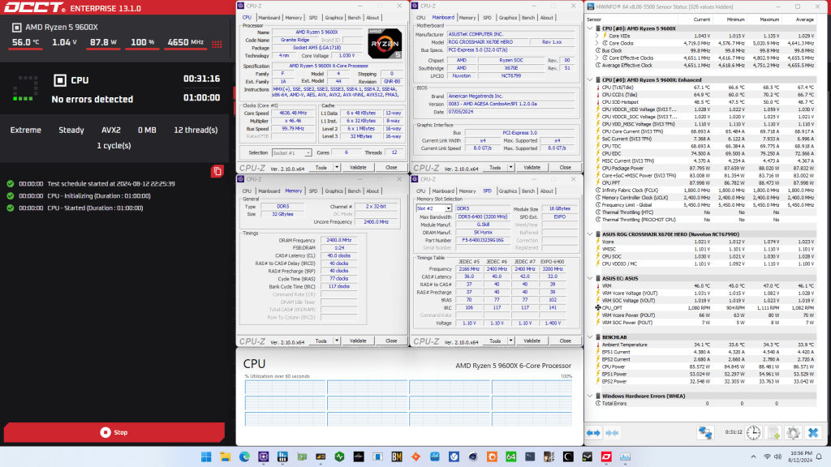Switch to Bench tab in CPU-Z CPU window
The width and height of the screenshot is (831, 467).
tap(354, 18)
